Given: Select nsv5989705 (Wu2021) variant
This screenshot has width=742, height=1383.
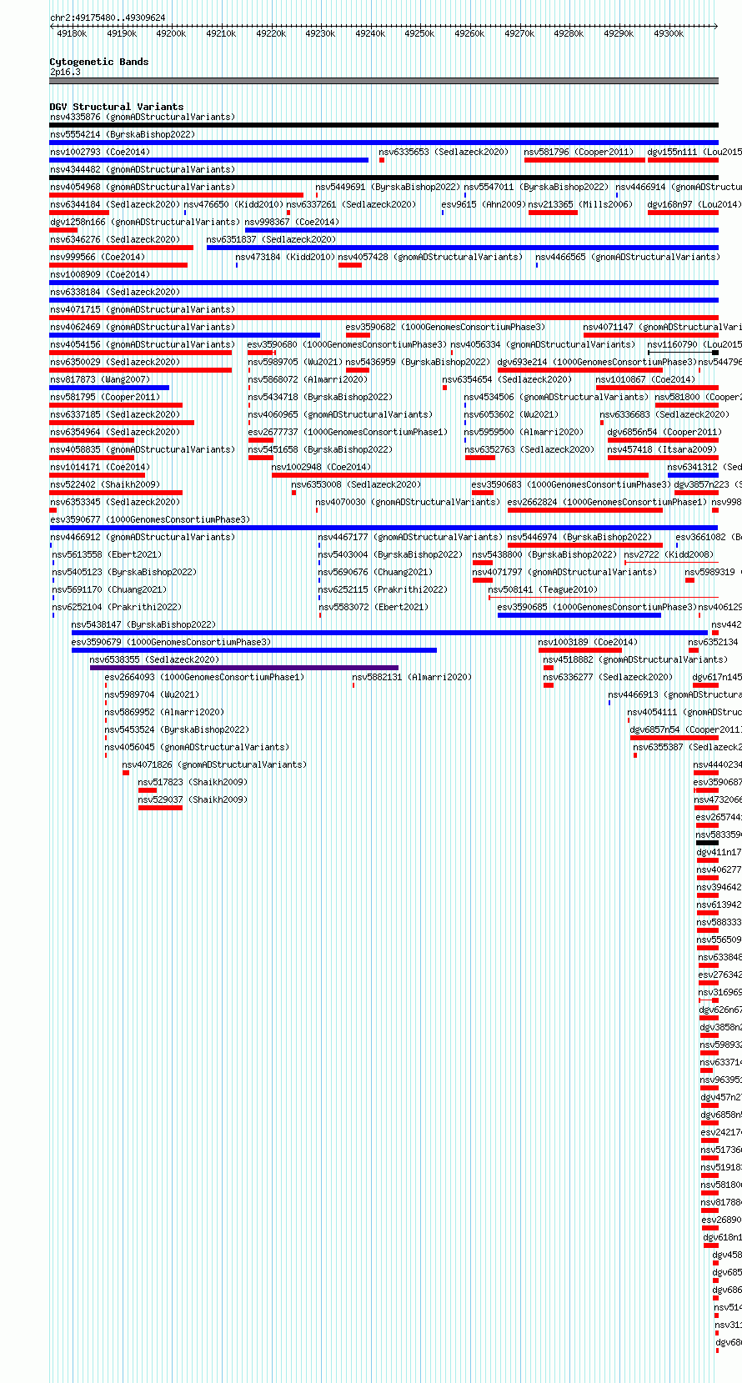Looking at the screenshot, I should 295,362.
